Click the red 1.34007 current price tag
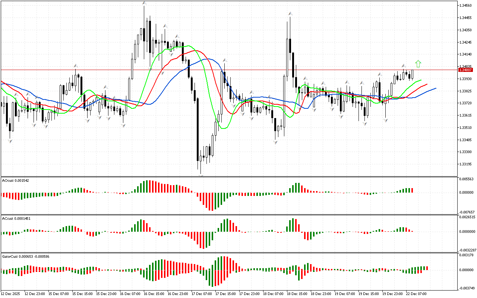Viewport: 477px width, 298px height. 465,70
